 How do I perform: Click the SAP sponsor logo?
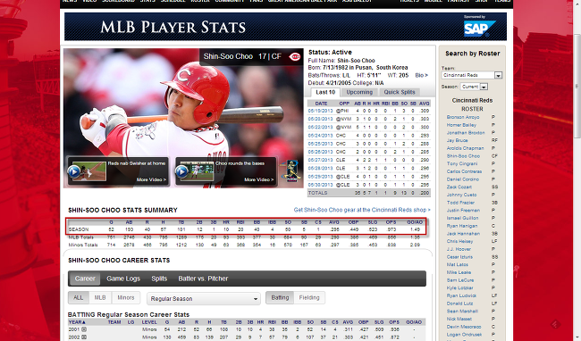pos(479,28)
